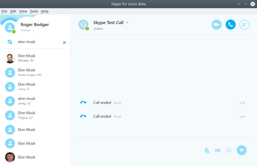The image size is (257, 166).
Task: Click the search magnifier icon
Action: pos(10,42)
